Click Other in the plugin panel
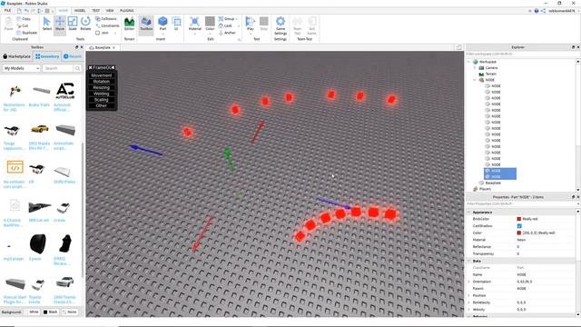Image resolution: width=581 pixels, height=327 pixels. pyautogui.click(x=101, y=105)
